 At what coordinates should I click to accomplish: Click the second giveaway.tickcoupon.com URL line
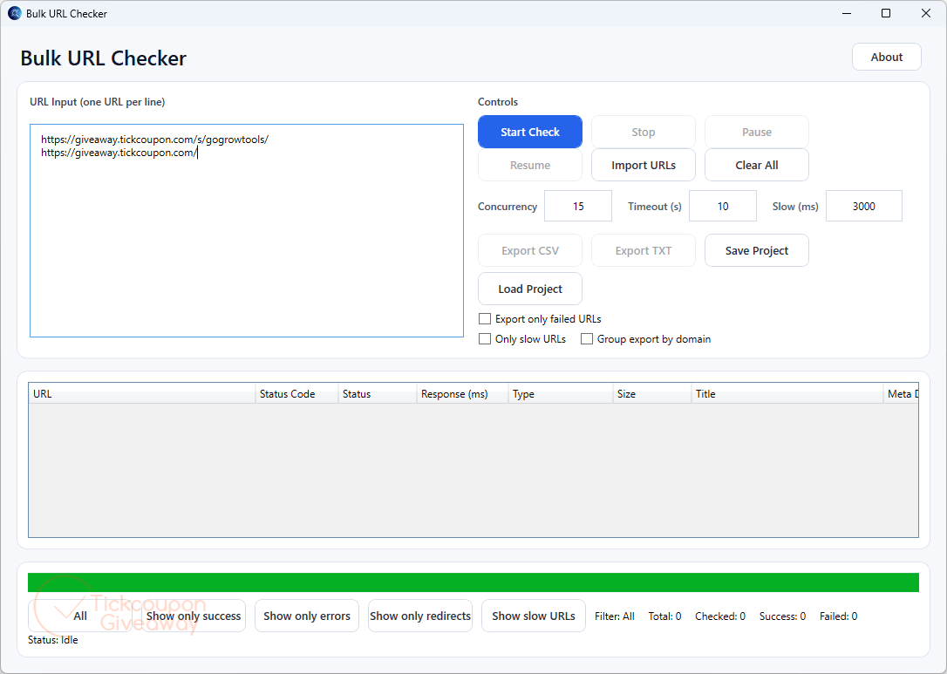(x=119, y=153)
